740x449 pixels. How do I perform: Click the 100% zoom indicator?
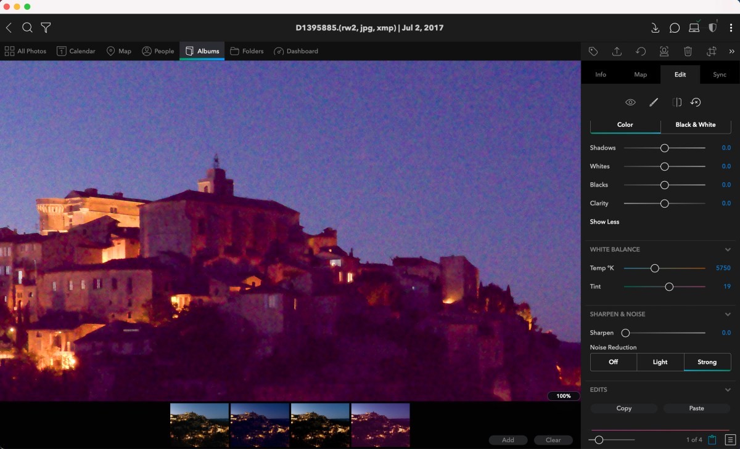(x=564, y=396)
